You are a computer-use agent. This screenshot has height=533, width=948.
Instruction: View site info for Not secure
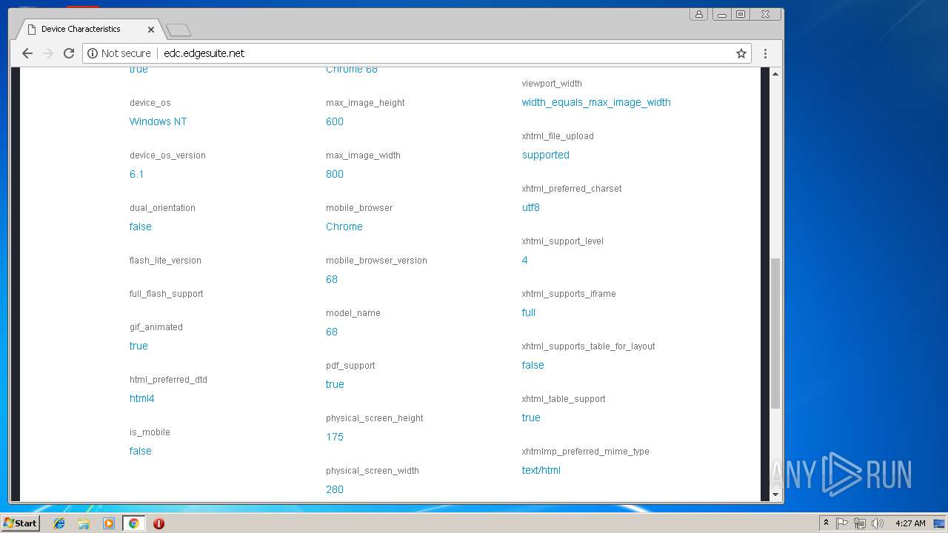click(119, 53)
